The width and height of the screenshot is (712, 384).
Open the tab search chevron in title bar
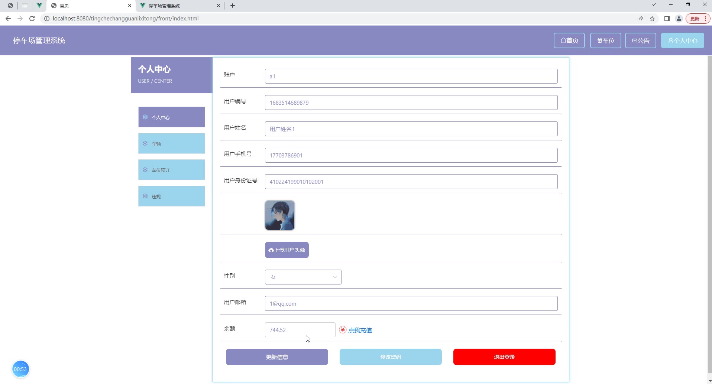click(654, 5)
